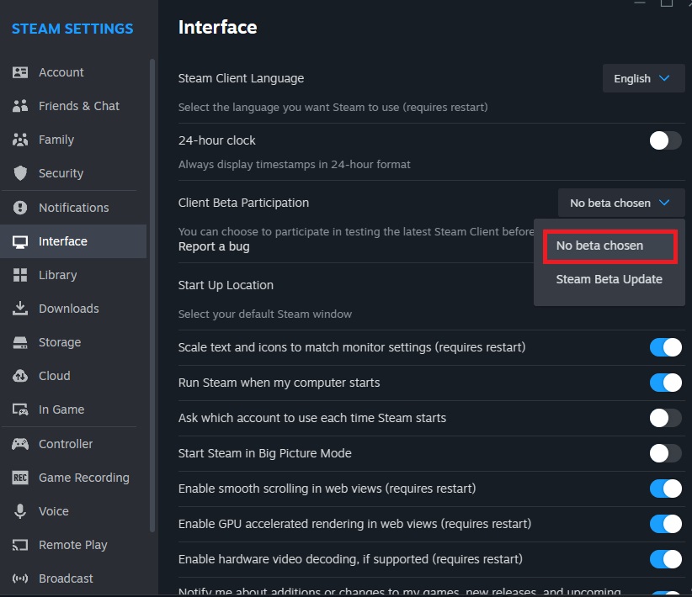The width and height of the screenshot is (692, 597).
Task: Expand the Steam Client Language English dropdown
Action: point(643,78)
